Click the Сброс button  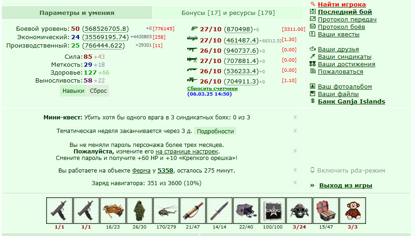pyautogui.click(x=98, y=91)
